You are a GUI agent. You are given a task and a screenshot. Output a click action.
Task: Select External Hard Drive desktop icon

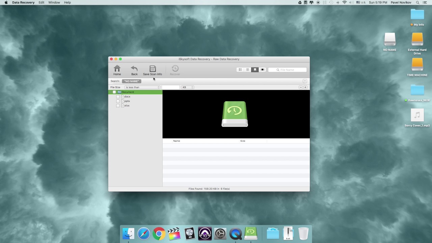pyautogui.click(x=417, y=44)
